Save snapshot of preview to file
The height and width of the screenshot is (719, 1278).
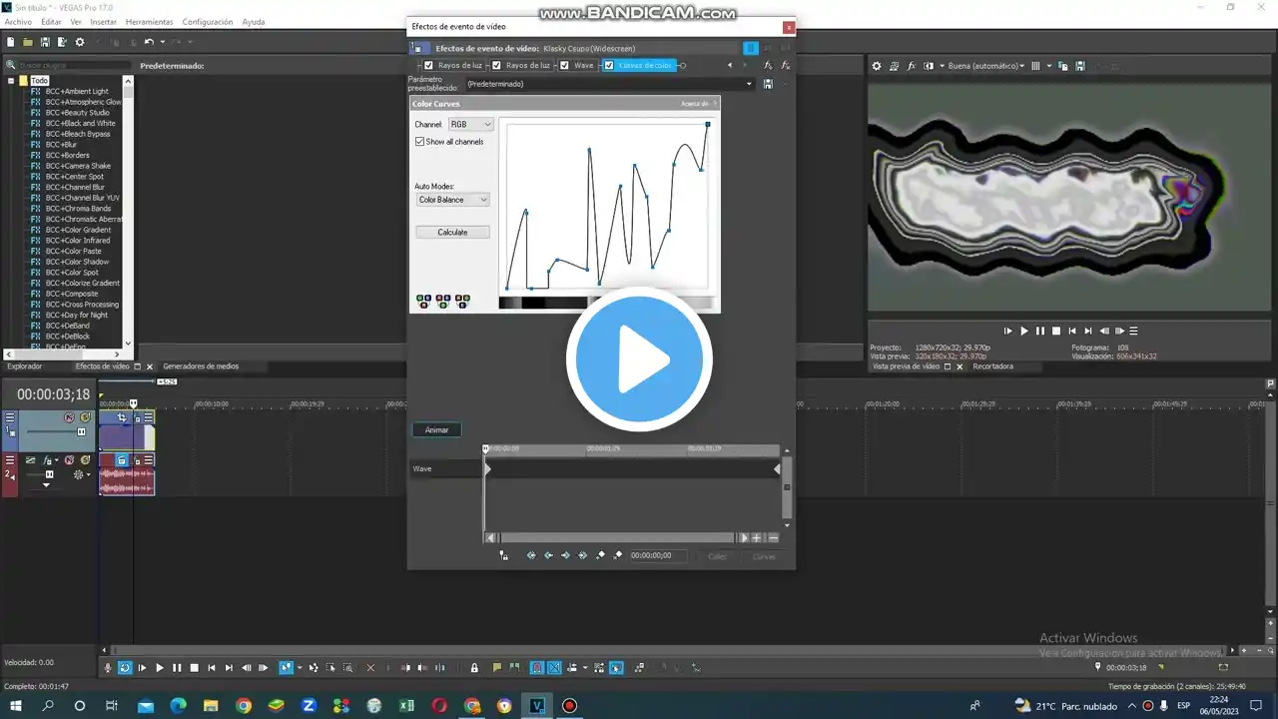1079,66
